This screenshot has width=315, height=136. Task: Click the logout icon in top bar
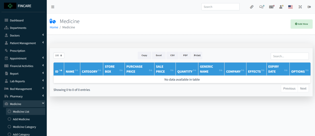click(x=309, y=7)
